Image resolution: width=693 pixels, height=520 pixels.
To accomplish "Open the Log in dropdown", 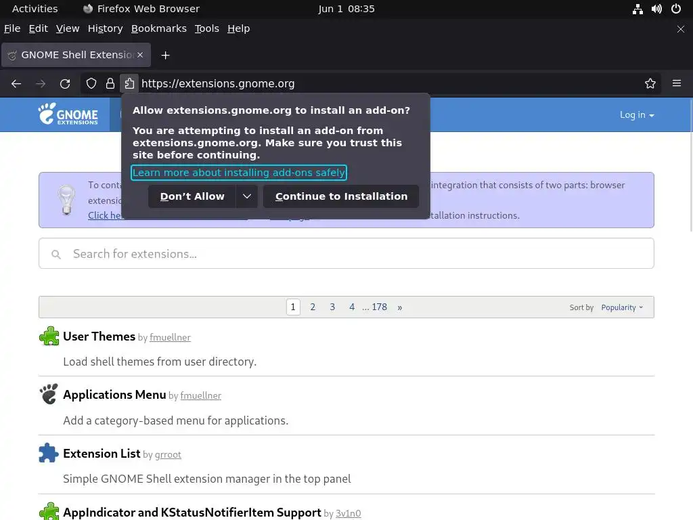I will click(637, 114).
